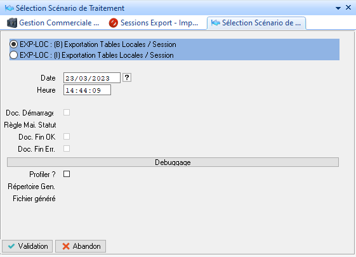Switch to the Gestion Commerciale tab
The height and width of the screenshot is (257, 356).
pyautogui.click(x=53, y=23)
